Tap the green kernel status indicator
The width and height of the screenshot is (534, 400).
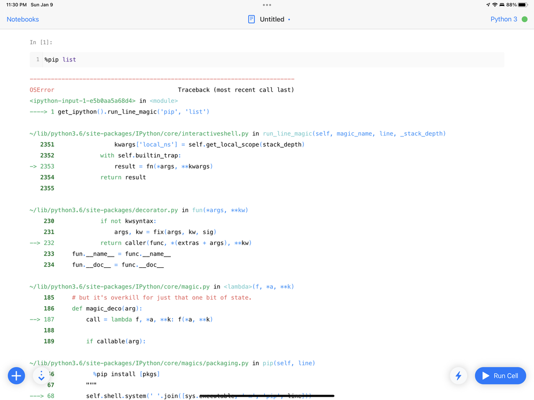pos(524,19)
